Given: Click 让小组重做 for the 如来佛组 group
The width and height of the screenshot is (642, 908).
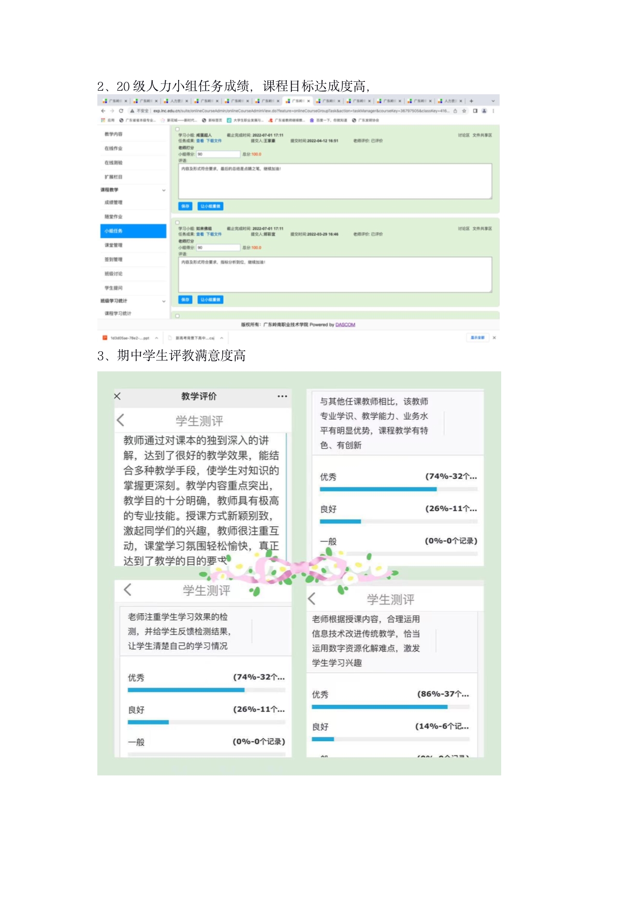Looking at the screenshot, I should click(210, 299).
